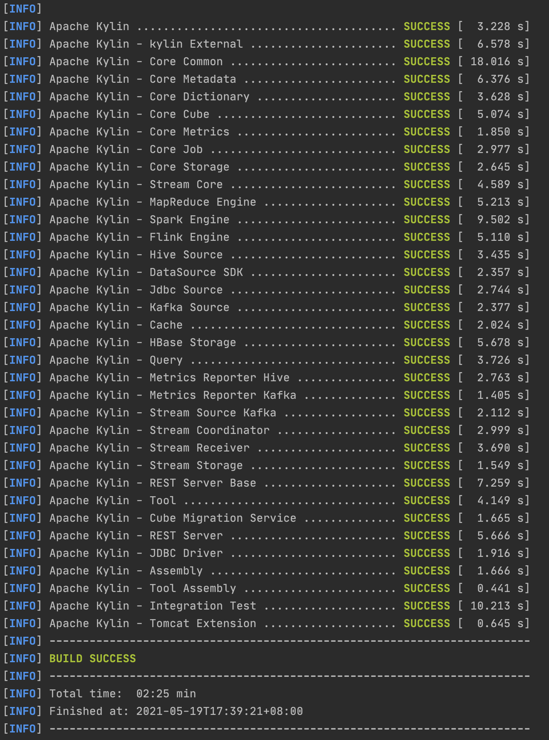The height and width of the screenshot is (740, 549).
Task: Click the 'REST Server Base' module name
Action: tap(203, 483)
